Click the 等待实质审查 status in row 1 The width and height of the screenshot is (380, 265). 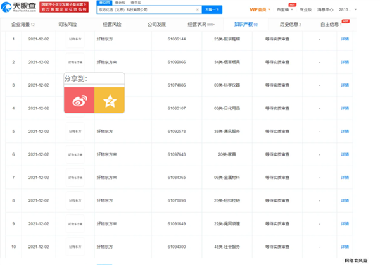(x=277, y=39)
